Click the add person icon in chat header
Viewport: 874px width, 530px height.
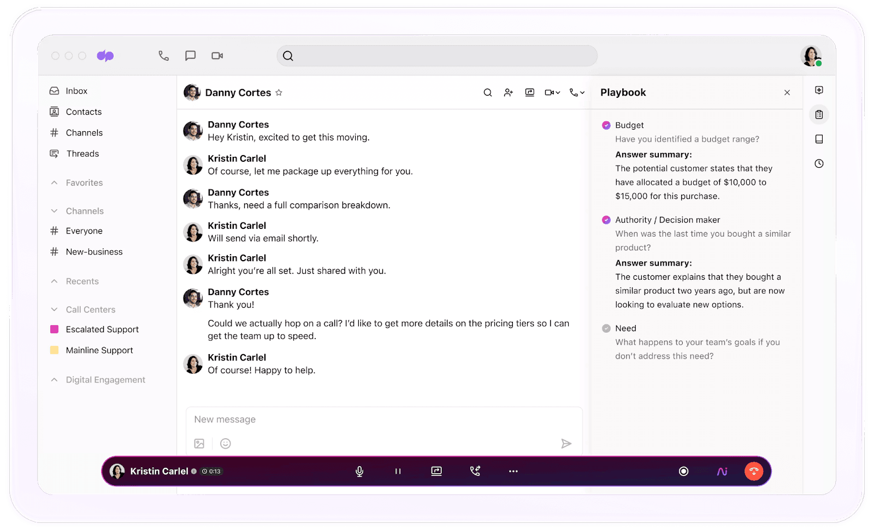(508, 92)
